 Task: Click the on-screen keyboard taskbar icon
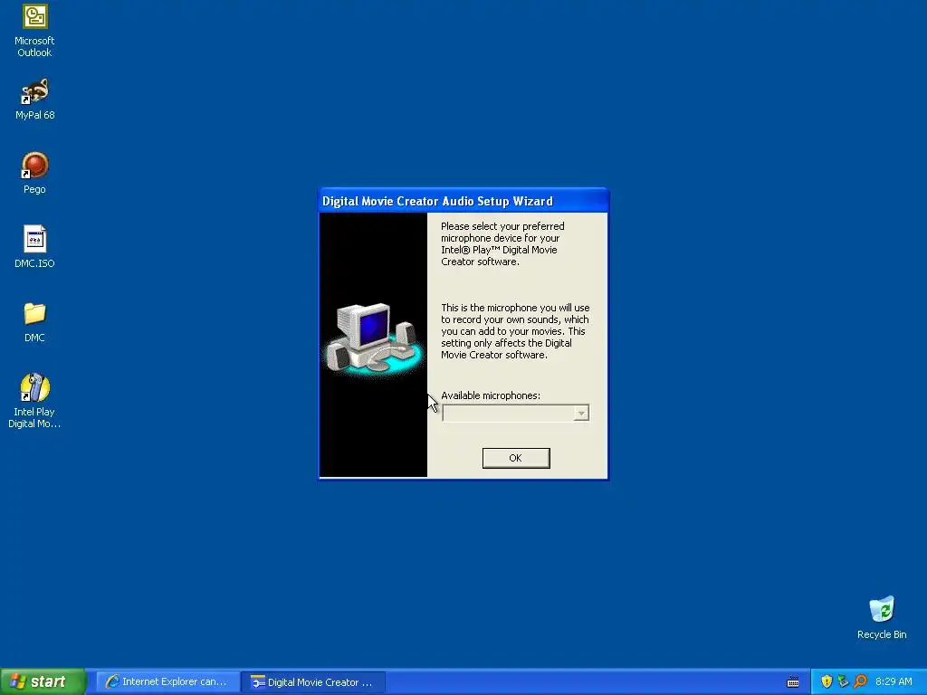click(793, 682)
